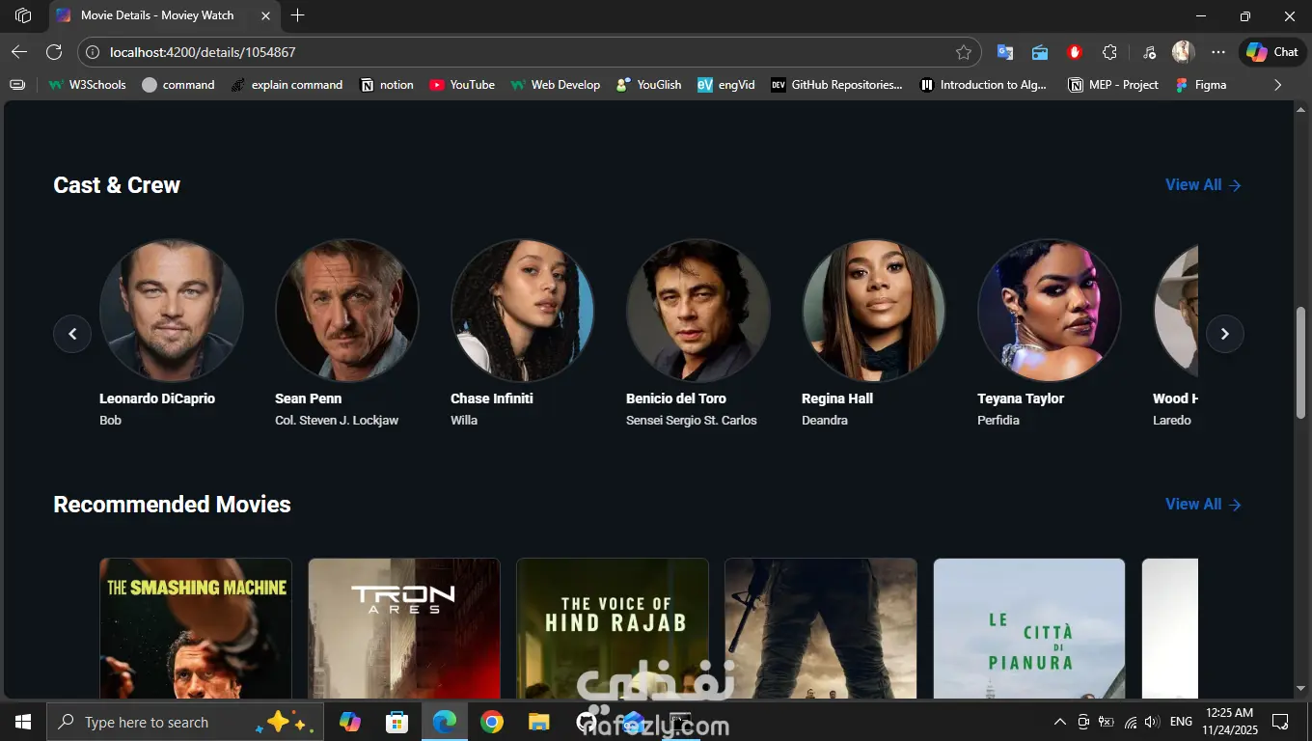Screen dimensions: 1312x741
Task: Click View All for Recommended Movies
Action: (1203, 505)
